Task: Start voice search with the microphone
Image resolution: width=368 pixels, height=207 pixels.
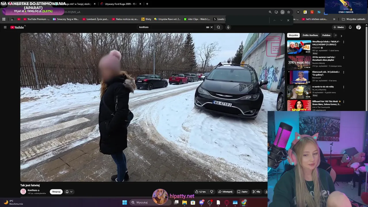Action: (228, 27)
